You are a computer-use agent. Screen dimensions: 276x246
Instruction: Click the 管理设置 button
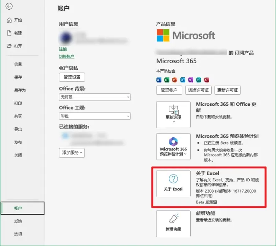[x=72, y=77]
